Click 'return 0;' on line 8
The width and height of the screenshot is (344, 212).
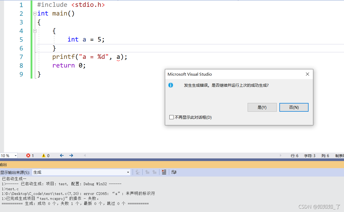pyautogui.click(x=69, y=65)
